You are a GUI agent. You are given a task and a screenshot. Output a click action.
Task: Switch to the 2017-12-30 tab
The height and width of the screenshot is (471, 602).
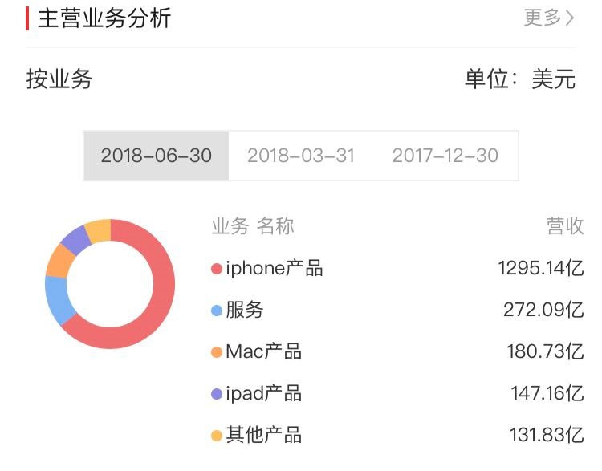(445, 156)
